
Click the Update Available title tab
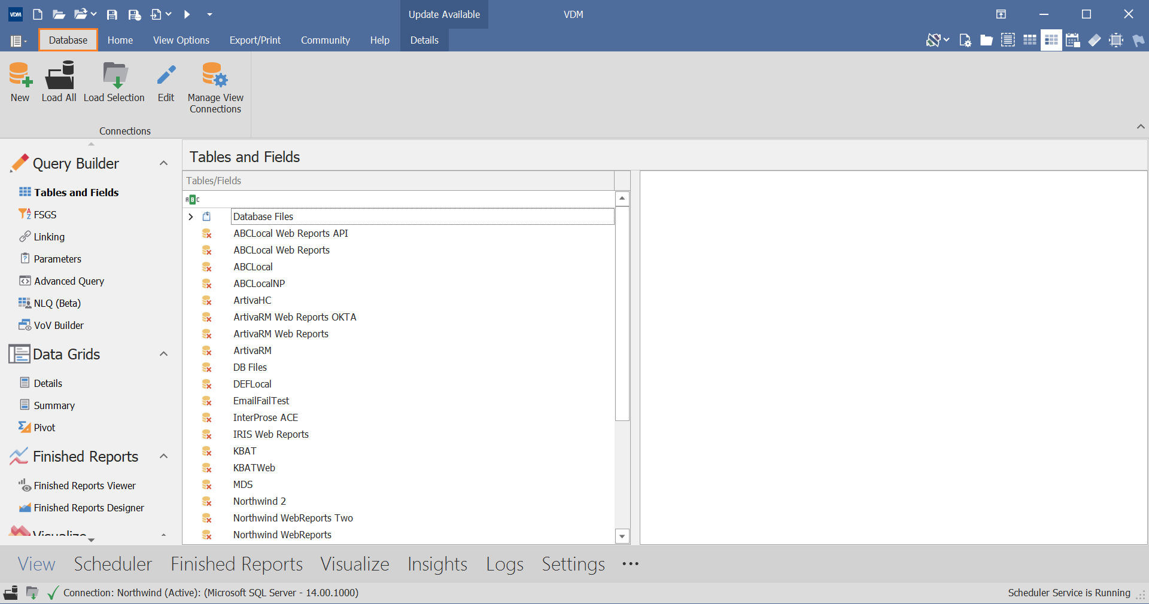(x=444, y=14)
